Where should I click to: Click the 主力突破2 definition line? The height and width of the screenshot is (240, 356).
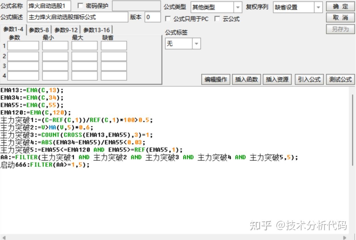(x=47, y=127)
